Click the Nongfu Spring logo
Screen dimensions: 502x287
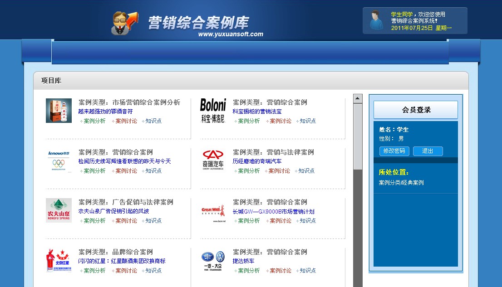pyautogui.click(x=58, y=211)
